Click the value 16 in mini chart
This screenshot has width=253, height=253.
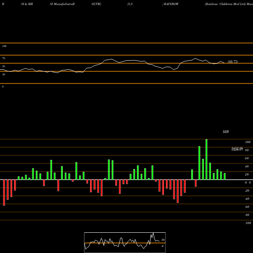(x=163, y=240)
